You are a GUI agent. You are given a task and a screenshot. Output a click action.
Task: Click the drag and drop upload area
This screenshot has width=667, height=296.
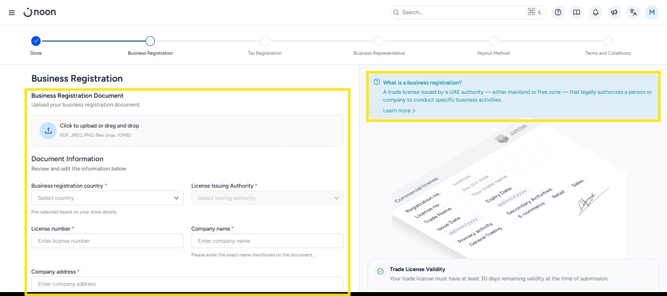tap(187, 130)
